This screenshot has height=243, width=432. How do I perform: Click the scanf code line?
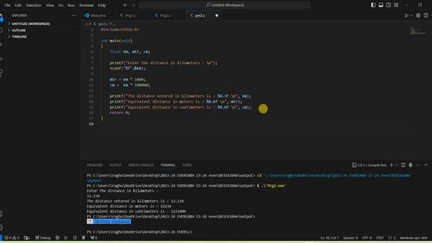128,68
